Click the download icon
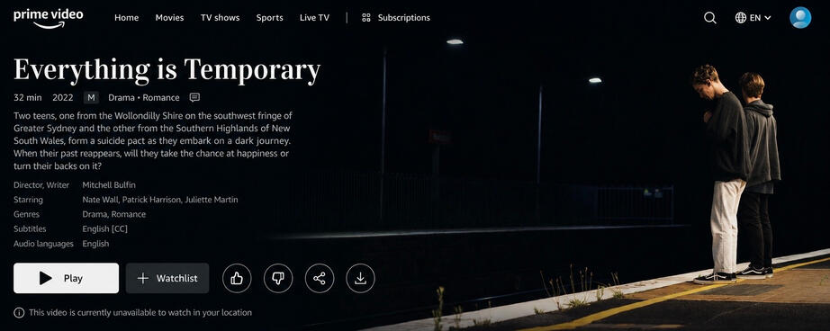This screenshot has width=830, height=331. coord(360,278)
